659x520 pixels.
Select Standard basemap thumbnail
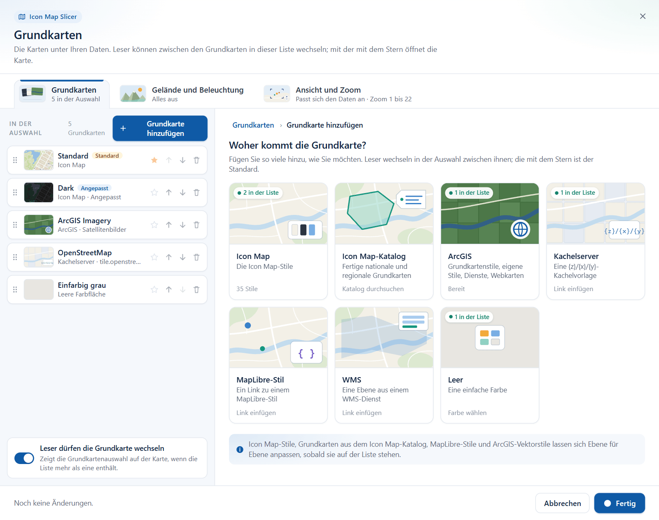click(x=39, y=160)
